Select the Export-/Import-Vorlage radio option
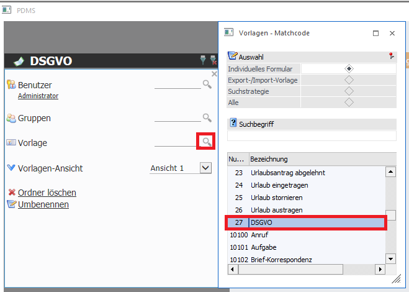Screen dimensions: 409x292 pos(349,80)
